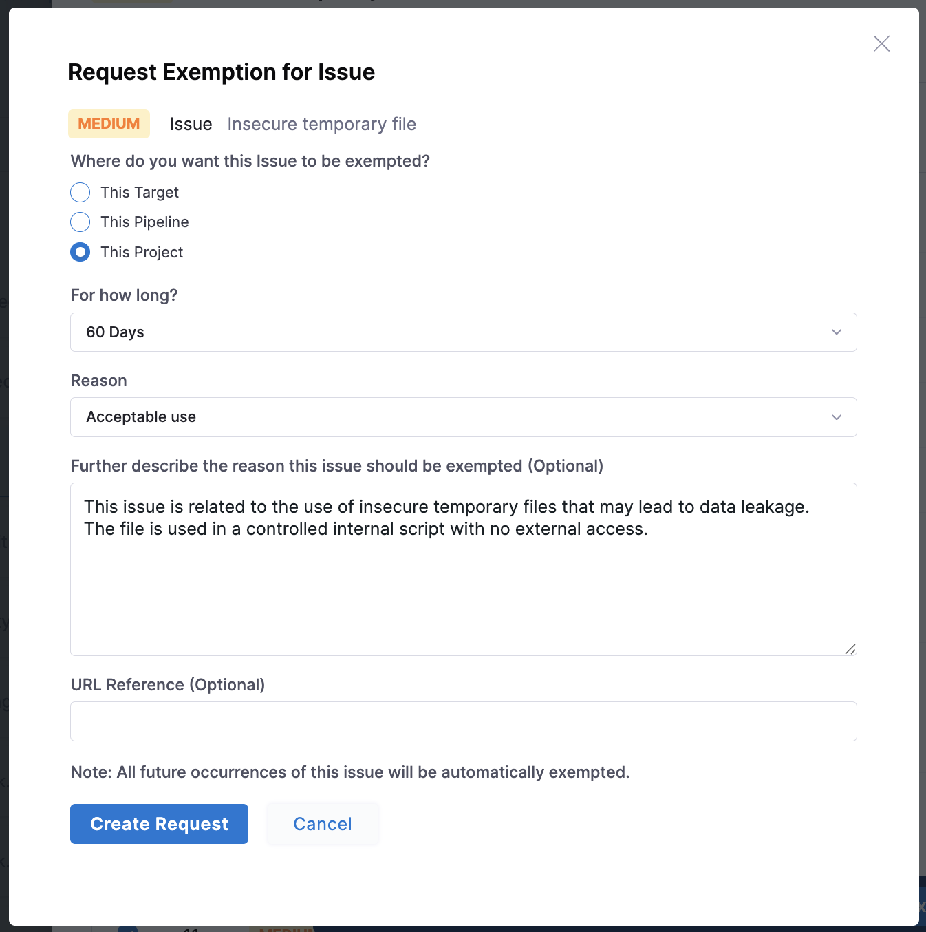Click the Reason field label

pos(98,381)
